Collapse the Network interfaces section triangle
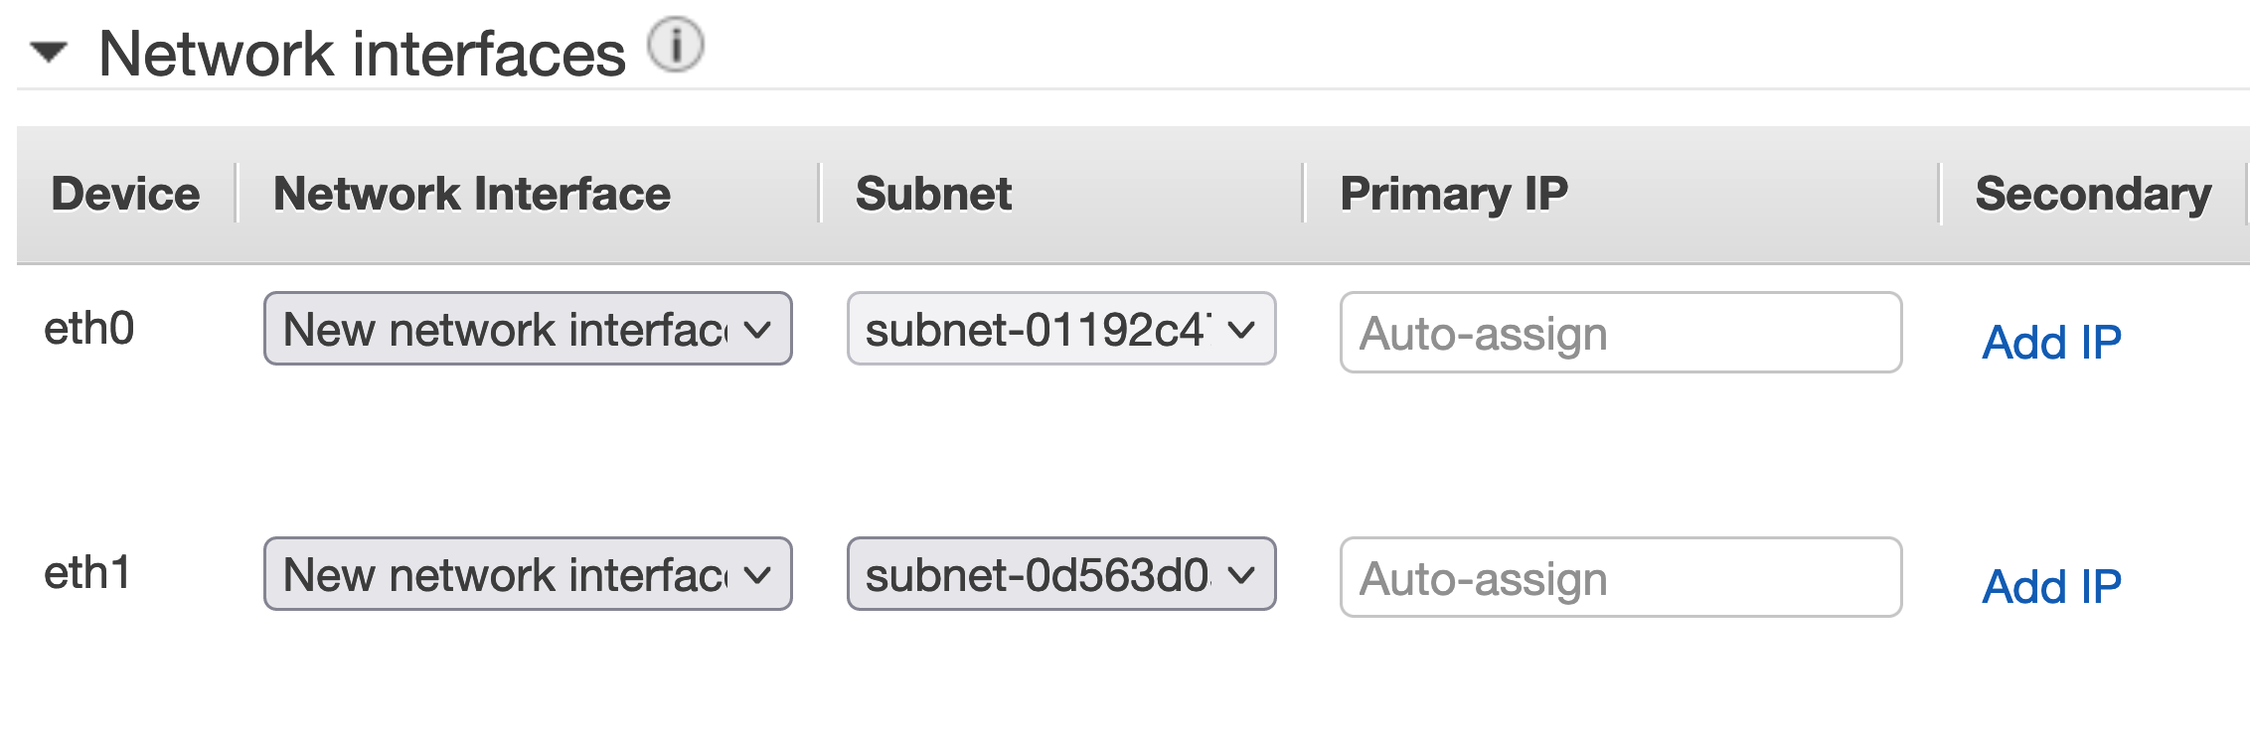Viewport: 2250px width, 737px height. tap(49, 52)
